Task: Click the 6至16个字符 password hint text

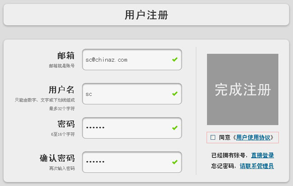Action: coord(63,134)
